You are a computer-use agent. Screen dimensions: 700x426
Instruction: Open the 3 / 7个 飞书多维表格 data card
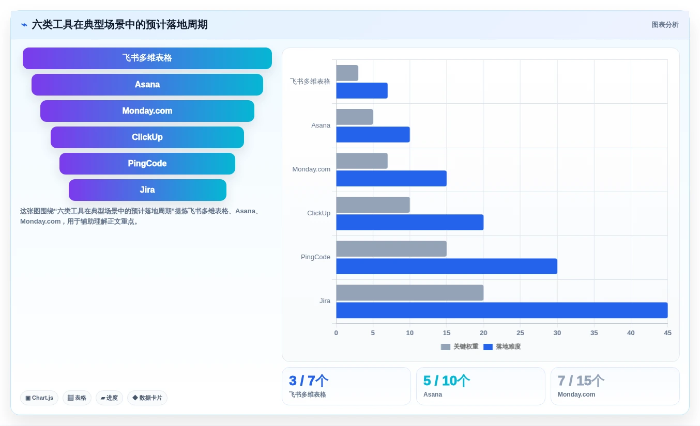pyautogui.click(x=346, y=386)
